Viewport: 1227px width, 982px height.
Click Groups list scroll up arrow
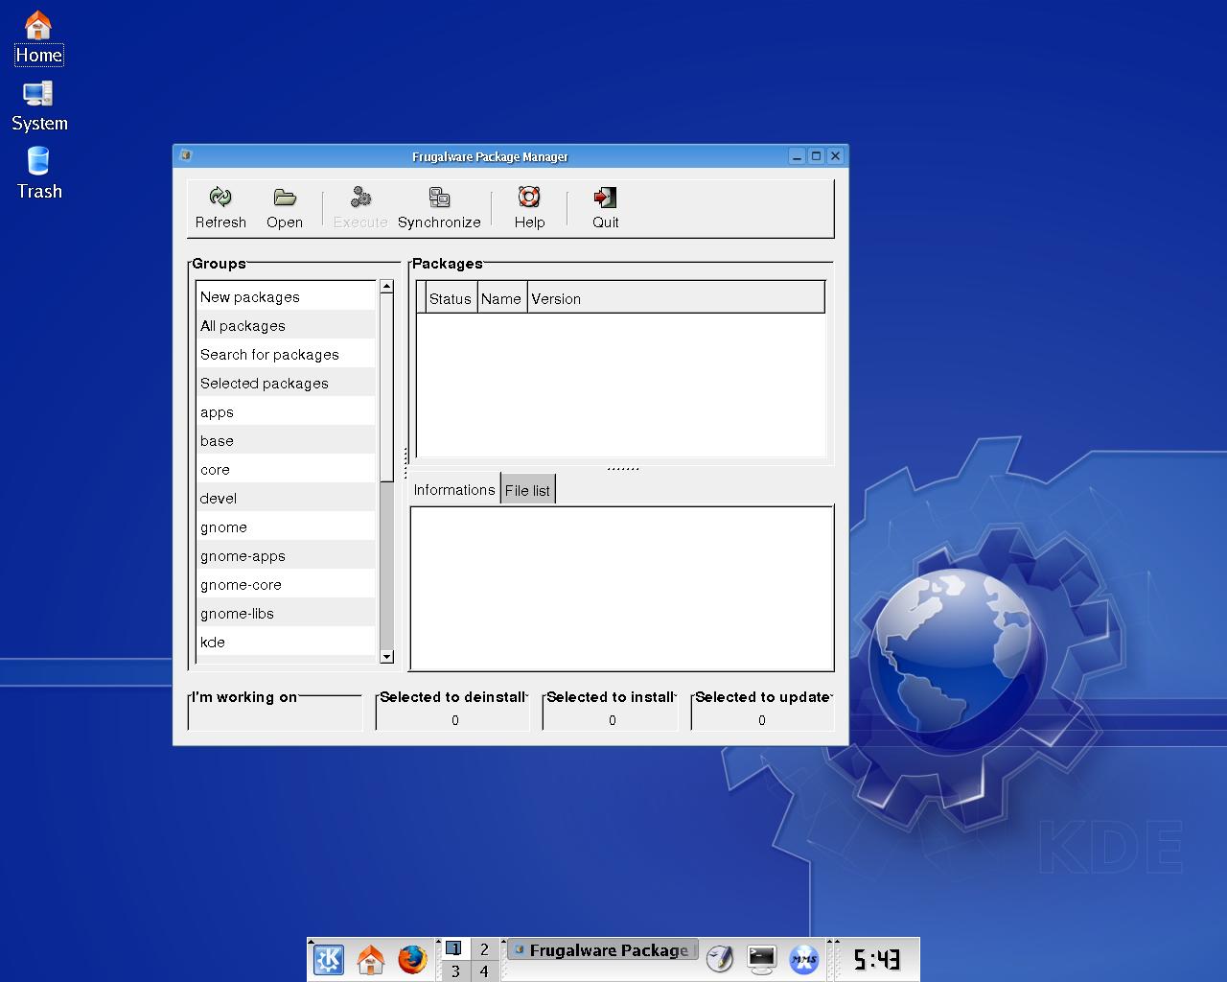pyautogui.click(x=386, y=286)
